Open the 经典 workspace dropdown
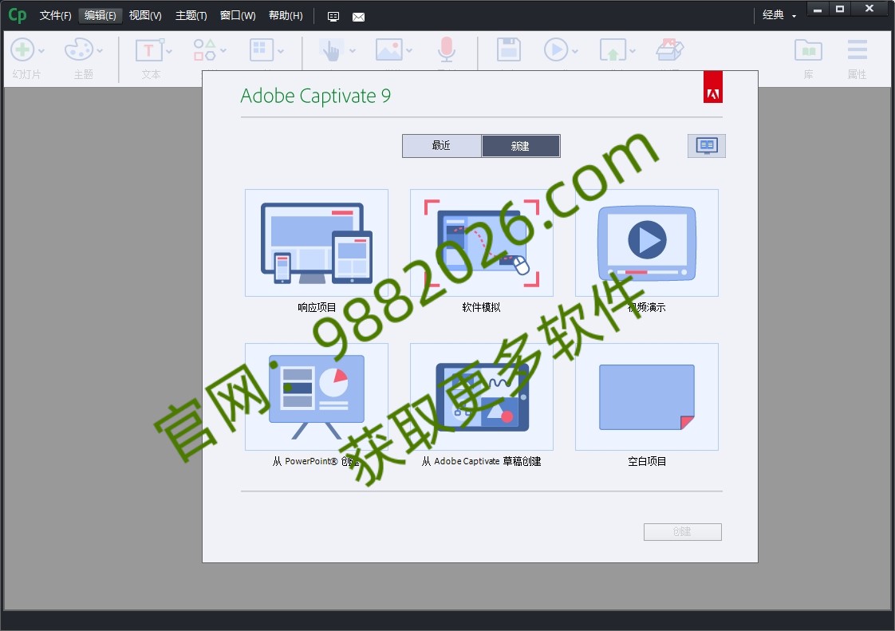 [x=779, y=15]
